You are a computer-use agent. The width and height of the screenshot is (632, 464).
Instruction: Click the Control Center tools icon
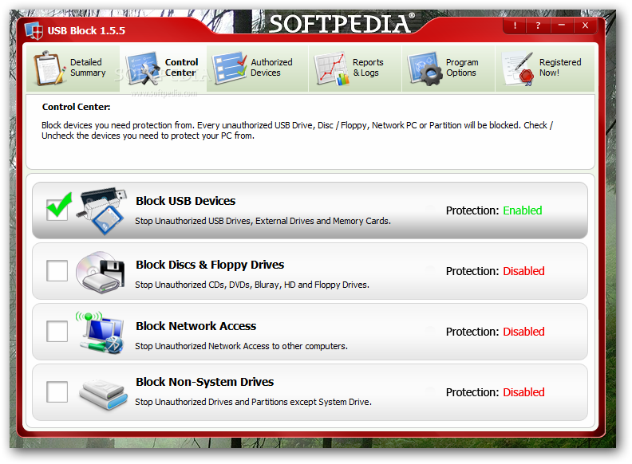142,68
